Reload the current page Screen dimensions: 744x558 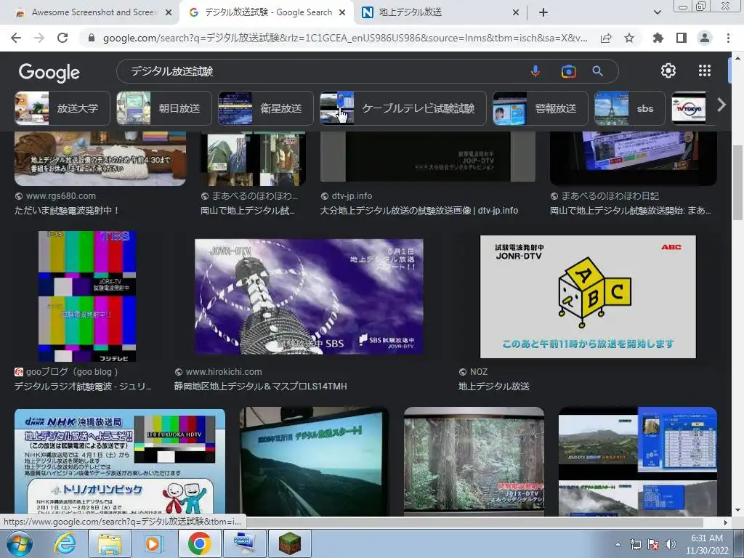pos(62,38)
